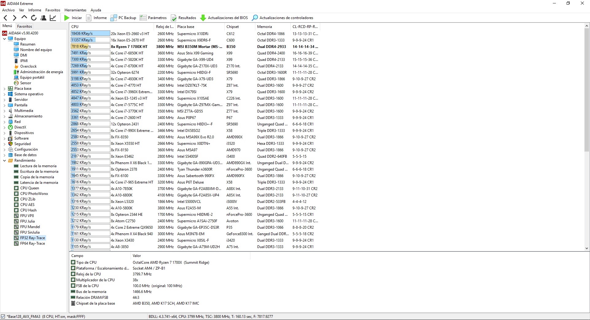This screenshot has height=320, width=590.
Task: Start the benchmark with Iniciar
Action: pyautogui.click(x=73, y=18)
